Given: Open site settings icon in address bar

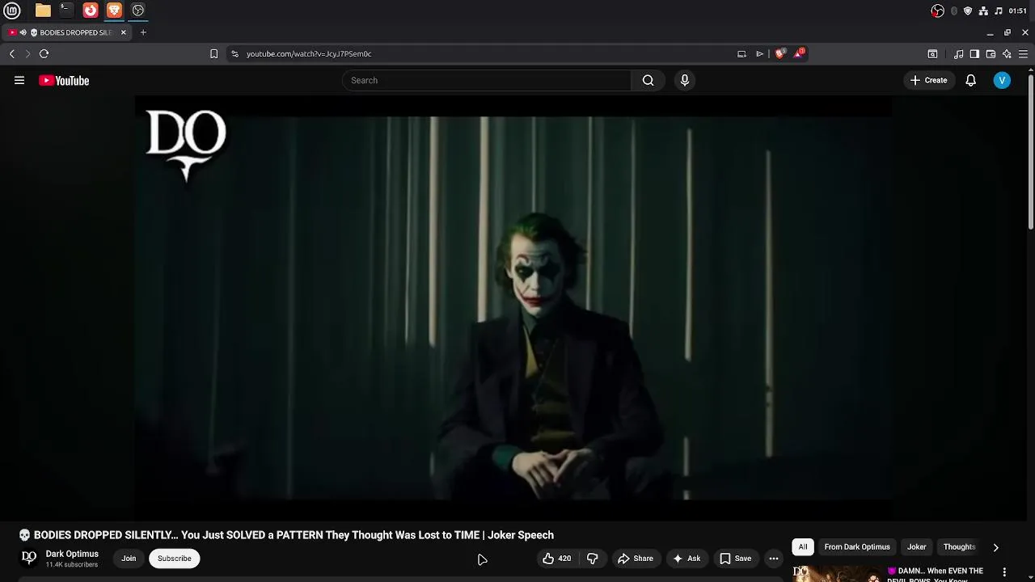Looking at the screenshot, I should point(234,53).
